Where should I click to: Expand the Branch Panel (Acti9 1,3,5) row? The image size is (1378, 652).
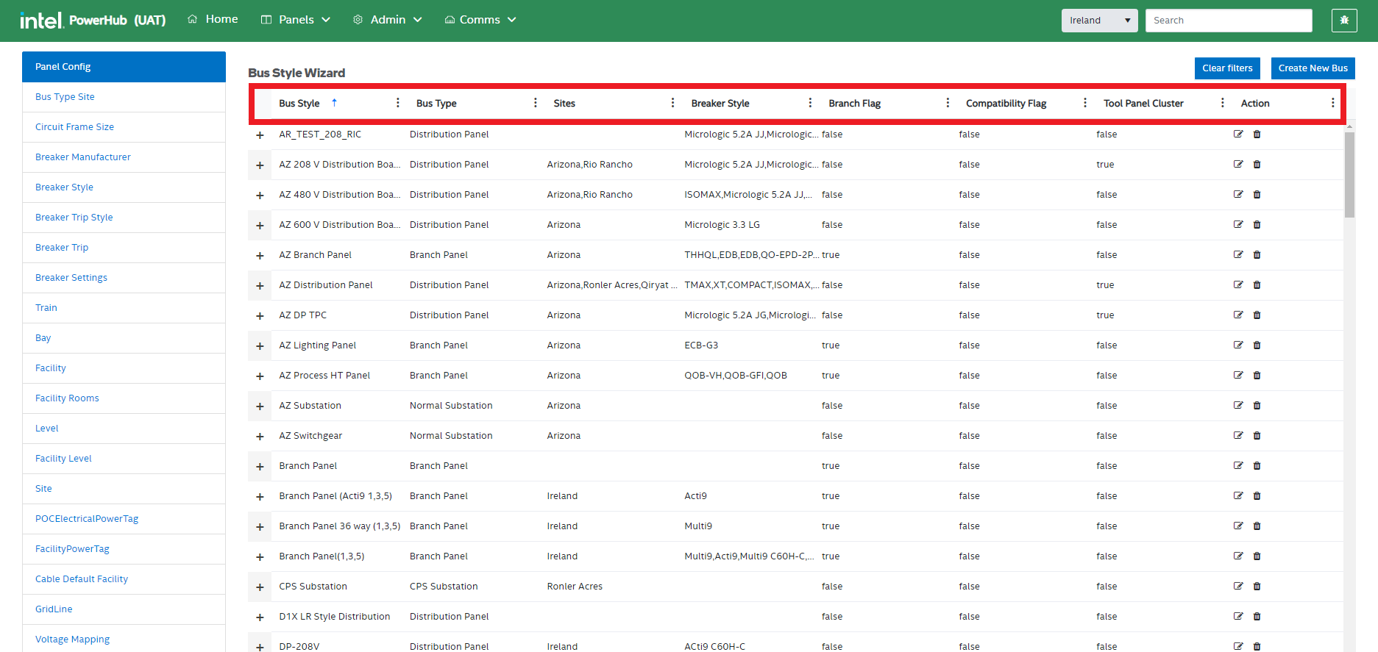pyautogui.click(x=260, y=497)
